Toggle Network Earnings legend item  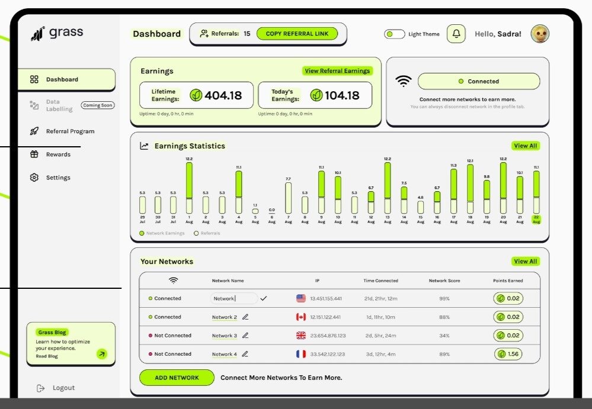pos(162,233)
